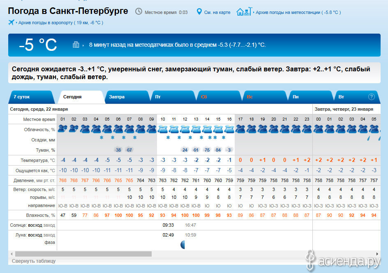Click the cloudiness icon for hour 16
This screenshot has width=388, height=273.
229,129
